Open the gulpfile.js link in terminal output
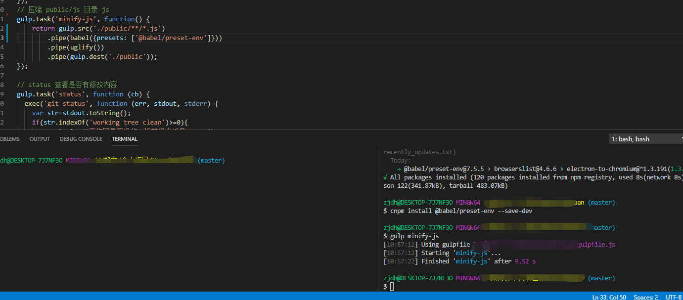Screen dimensions: 683x300 [597, 245]
